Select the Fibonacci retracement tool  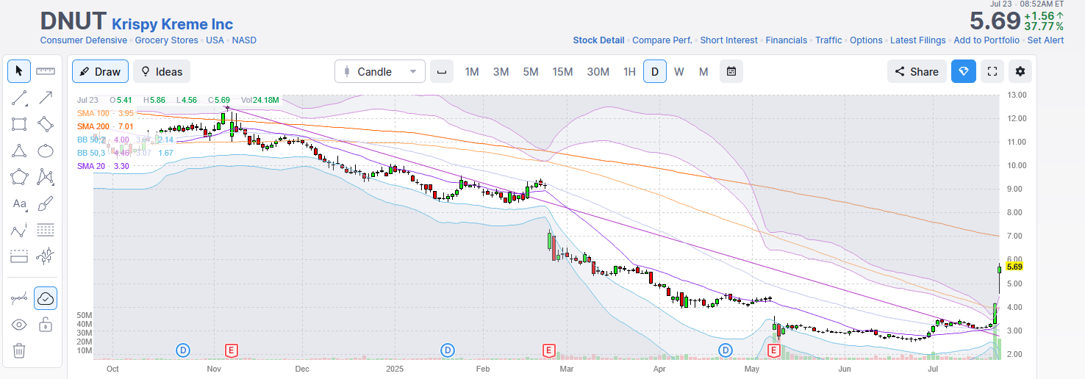click(x=46, y=230)
